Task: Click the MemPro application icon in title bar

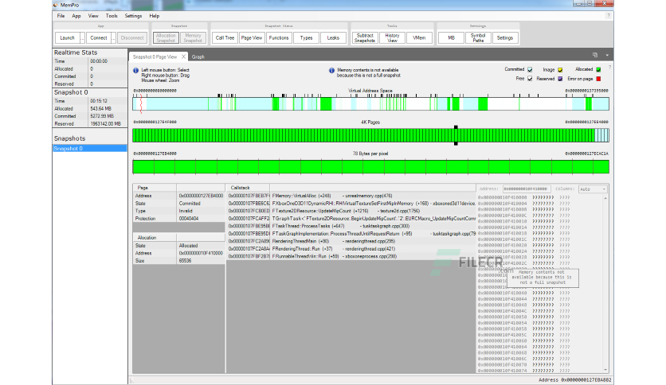Action: (56, 5)
